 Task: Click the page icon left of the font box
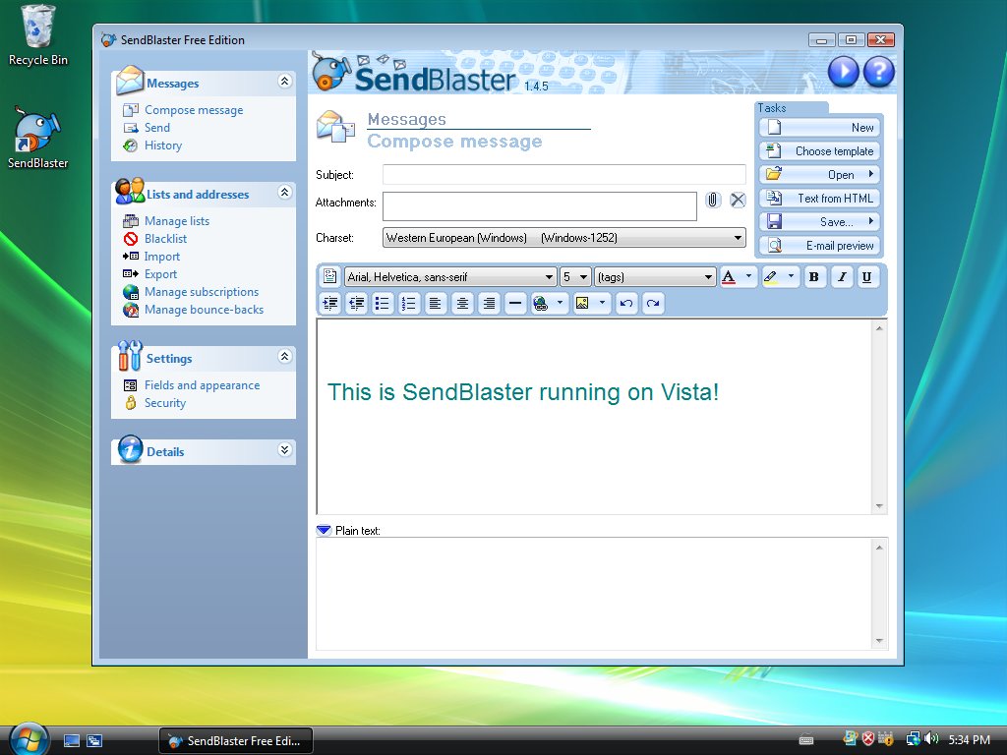(330, 276)
